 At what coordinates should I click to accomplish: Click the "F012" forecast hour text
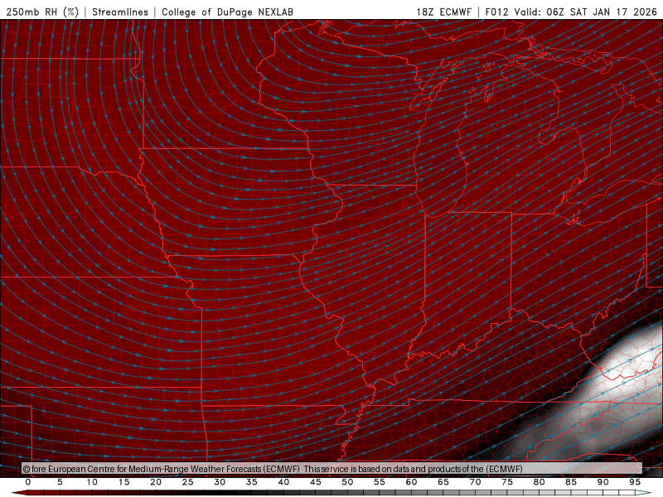[x=496, y=12]
